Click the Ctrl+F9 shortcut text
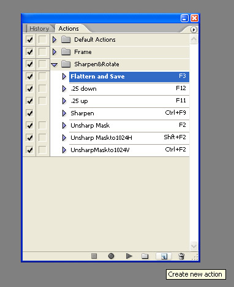The width and height of the screenshot is (234, 287). tap(175, 113)
